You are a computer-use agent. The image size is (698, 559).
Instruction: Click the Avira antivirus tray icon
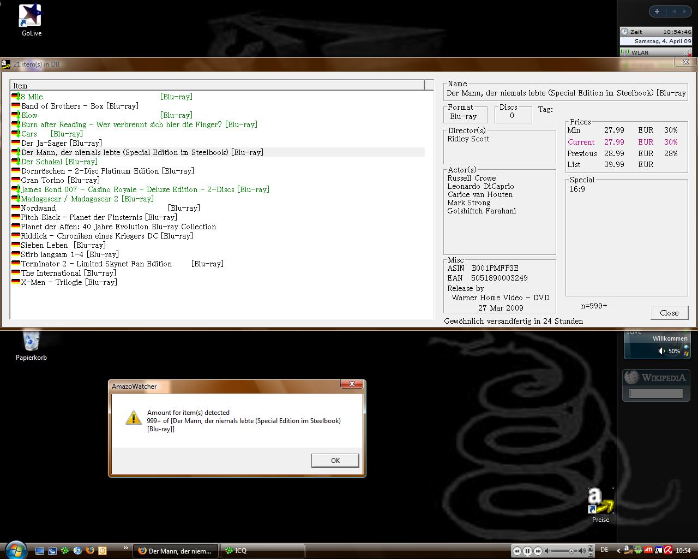[x=667, y=550]
